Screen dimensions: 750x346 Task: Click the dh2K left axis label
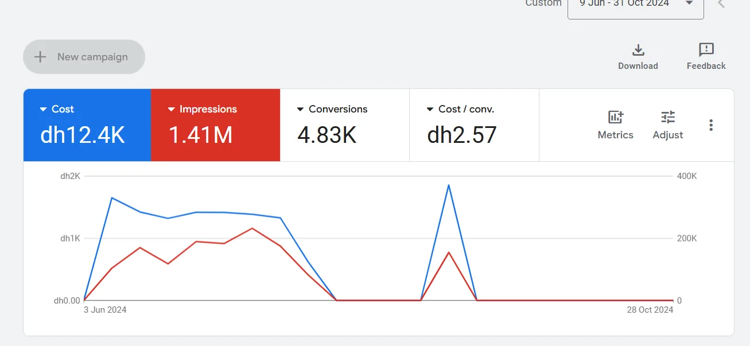pyautogui.click(x=70, y=176)
